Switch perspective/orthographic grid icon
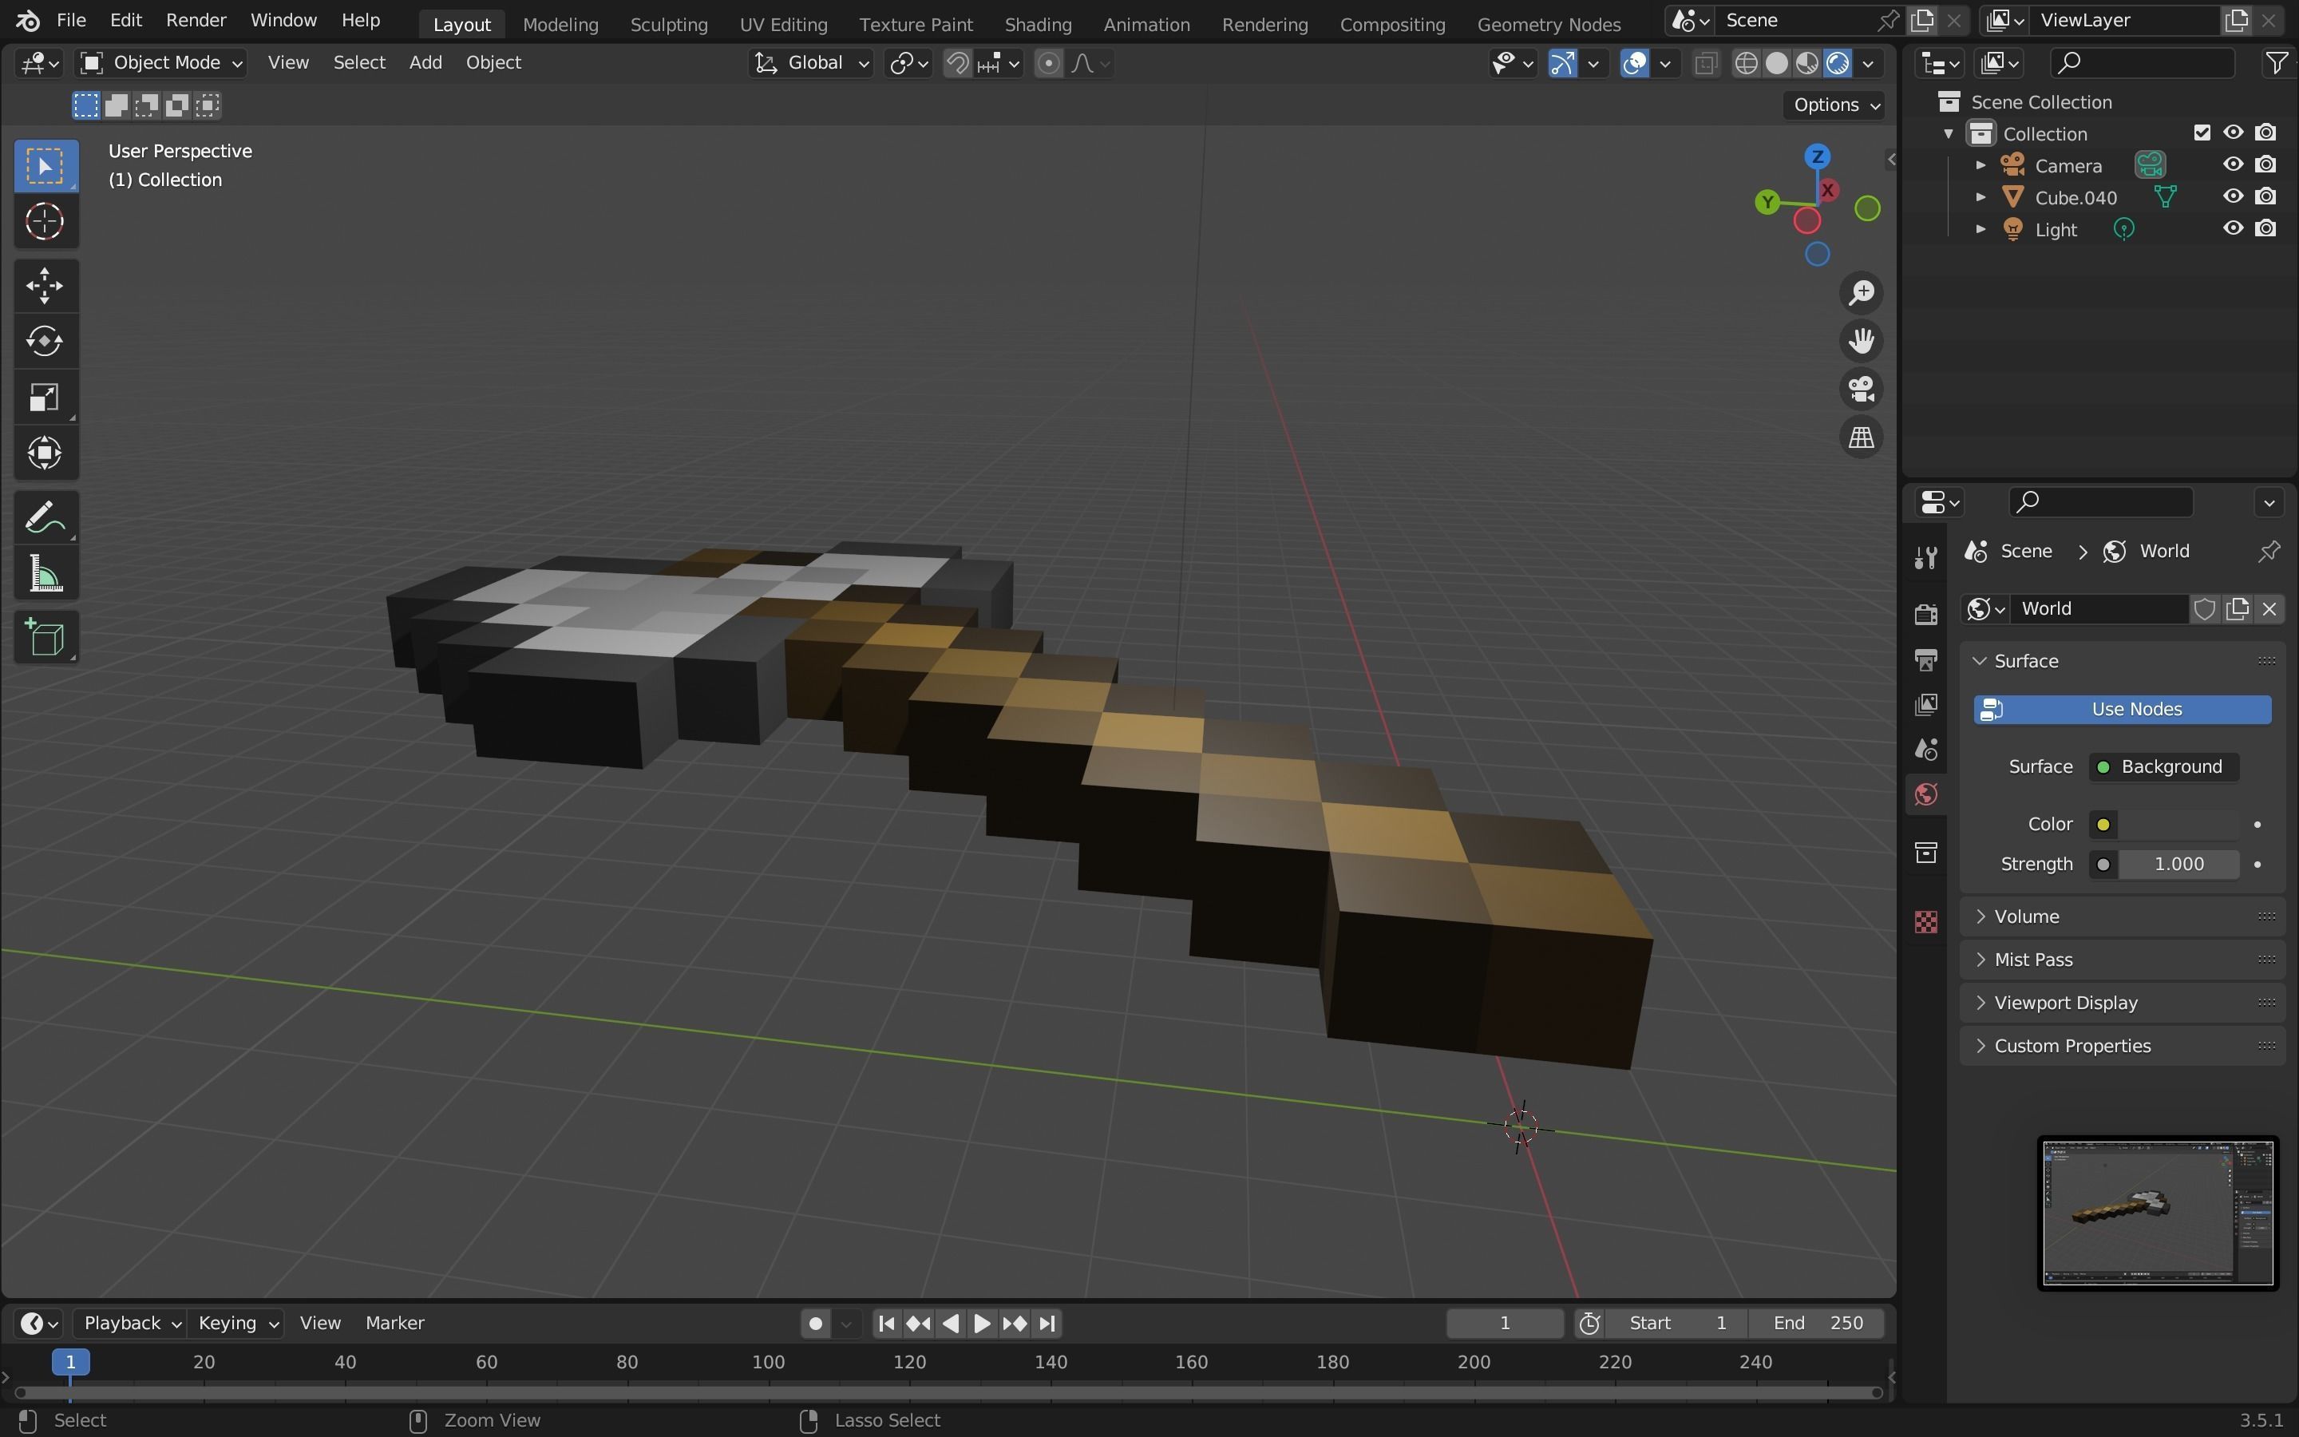Viewport: 2299px width, 1437px height. tap(1860, 437)
